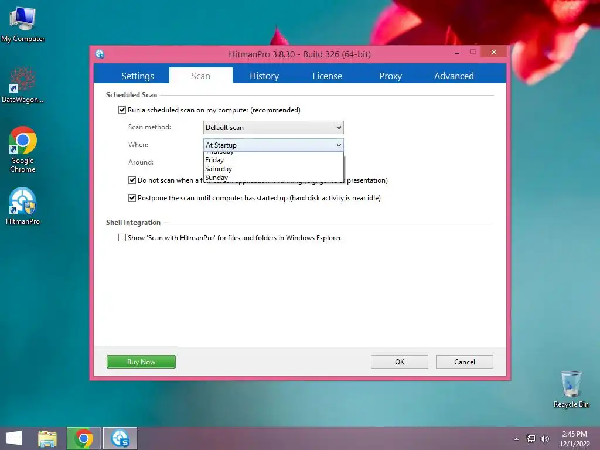Switch to the Advanced tab
The width and height of the screenshot is (600, 450).
click(454, 76)
